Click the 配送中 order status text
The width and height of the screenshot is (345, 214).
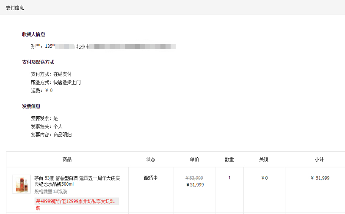(x=151, y=178)
